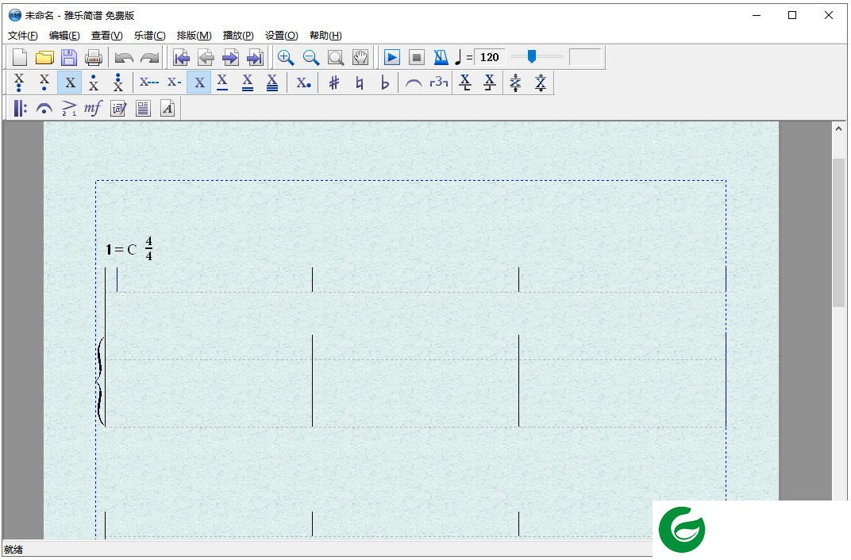
Task: Choose whole note duration X---
Action: (149, 82)
